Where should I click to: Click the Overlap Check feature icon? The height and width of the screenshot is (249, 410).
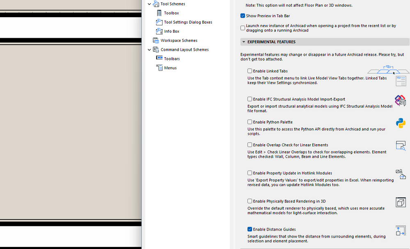(401, 146)
